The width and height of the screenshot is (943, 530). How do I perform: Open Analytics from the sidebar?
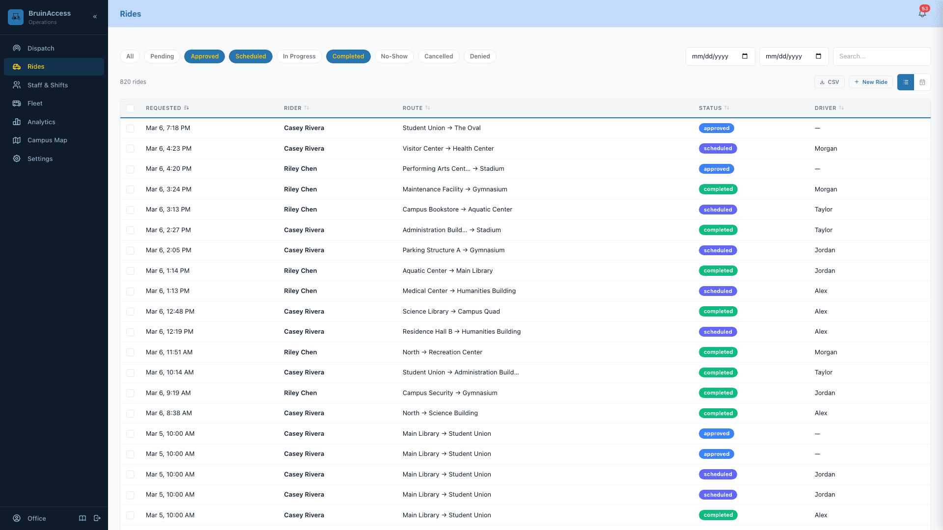[x=41, y=122]
